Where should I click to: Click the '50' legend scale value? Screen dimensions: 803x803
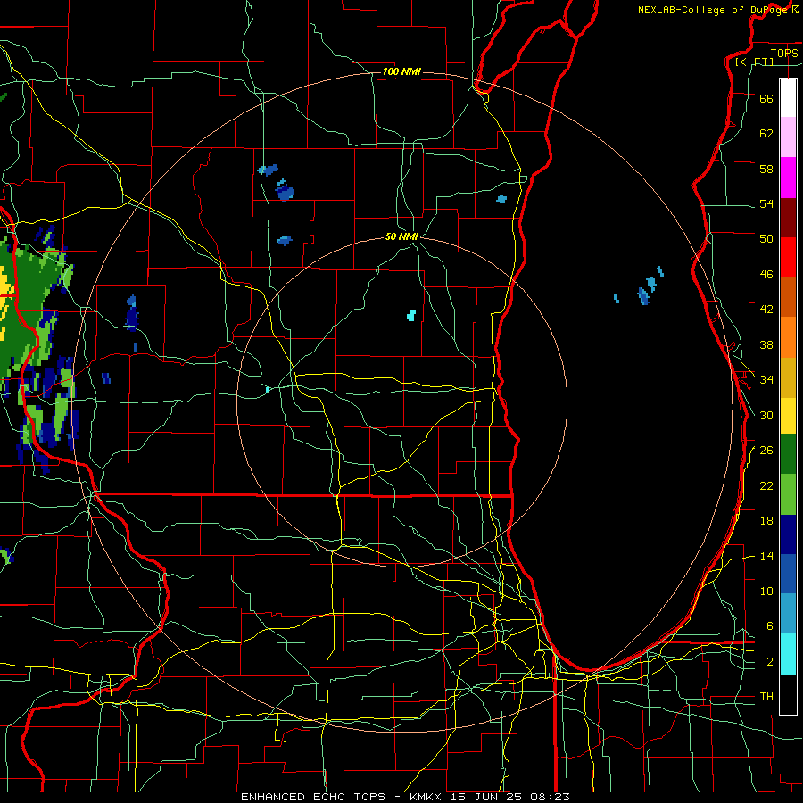click(766, 239)
